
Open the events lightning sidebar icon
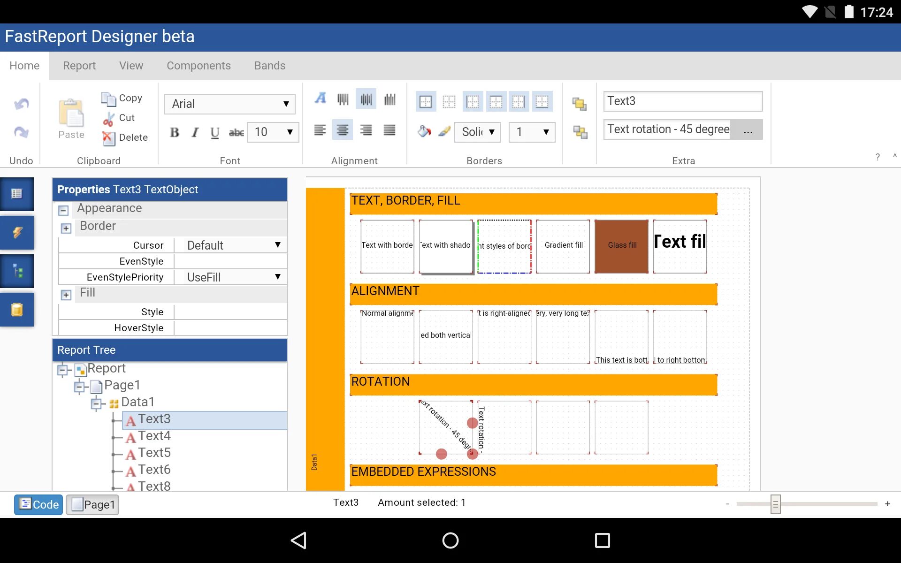[17, 232]
